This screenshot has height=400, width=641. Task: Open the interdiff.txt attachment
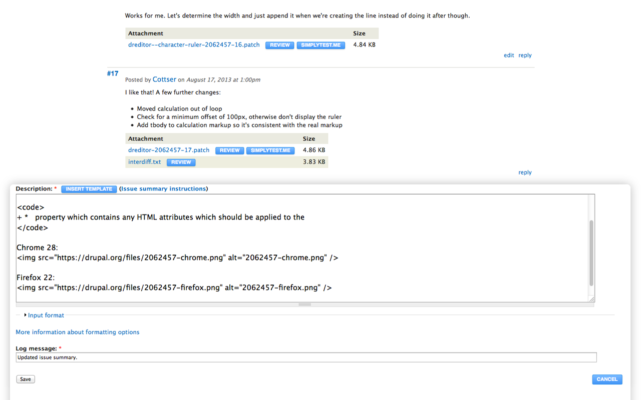coord(145,162)
